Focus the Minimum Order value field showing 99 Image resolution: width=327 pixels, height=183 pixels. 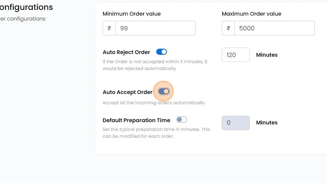click(x=155, y=29)
